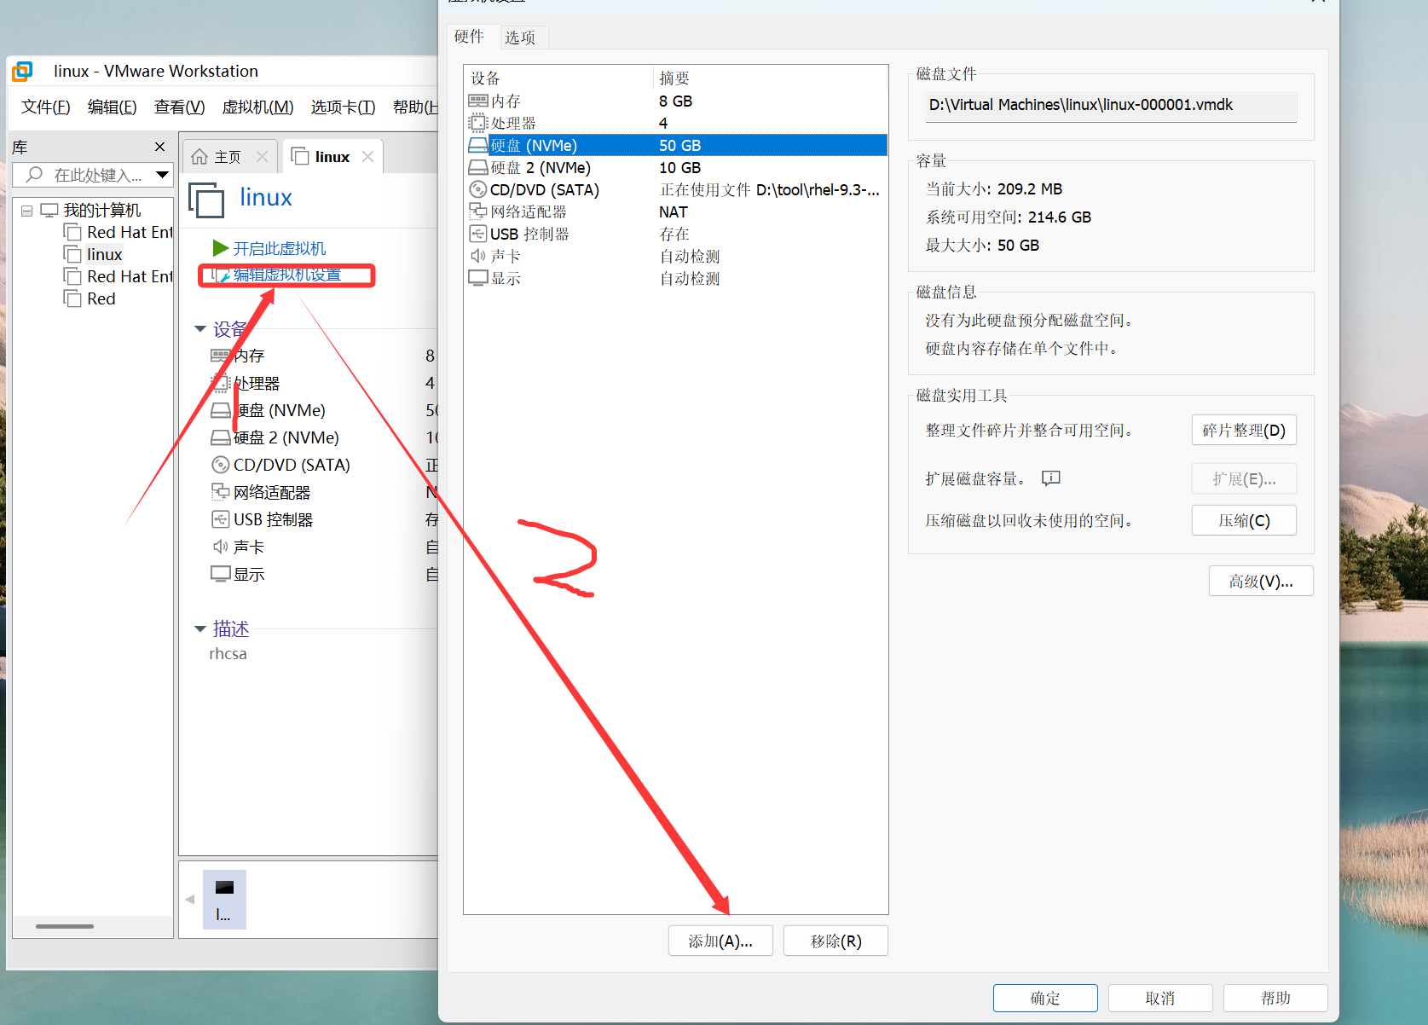
Task: Select the 硬件 tab in settings dialog
Action: 469,37
